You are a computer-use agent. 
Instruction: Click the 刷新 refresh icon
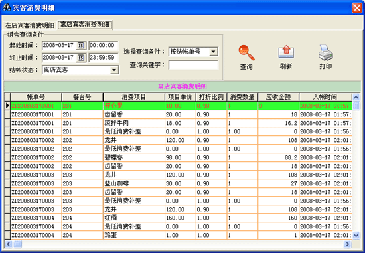286,52
